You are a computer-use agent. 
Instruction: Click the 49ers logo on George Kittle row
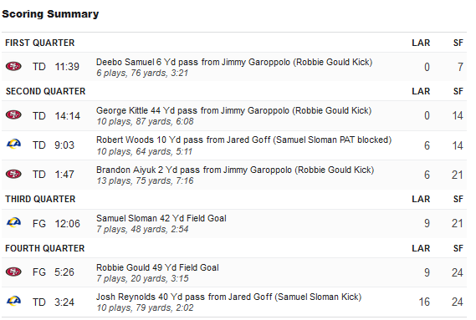13,115
